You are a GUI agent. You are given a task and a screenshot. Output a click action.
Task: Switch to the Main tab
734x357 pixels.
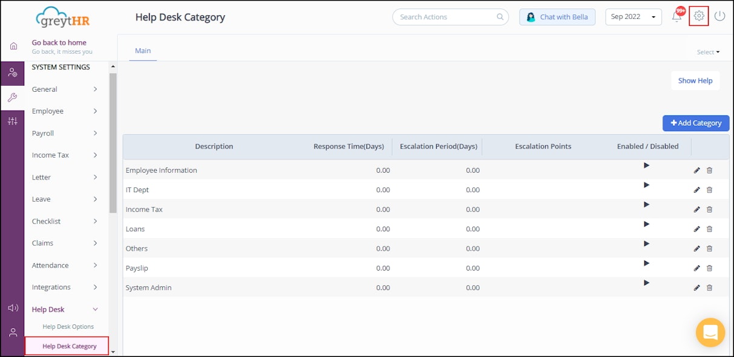tap(142, 51)
